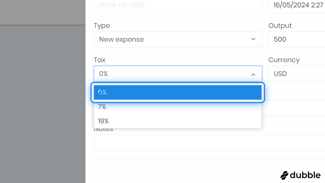This screenshot has width=325, height=183.
Task: Click the Tax field label
Action: point(100,60)
